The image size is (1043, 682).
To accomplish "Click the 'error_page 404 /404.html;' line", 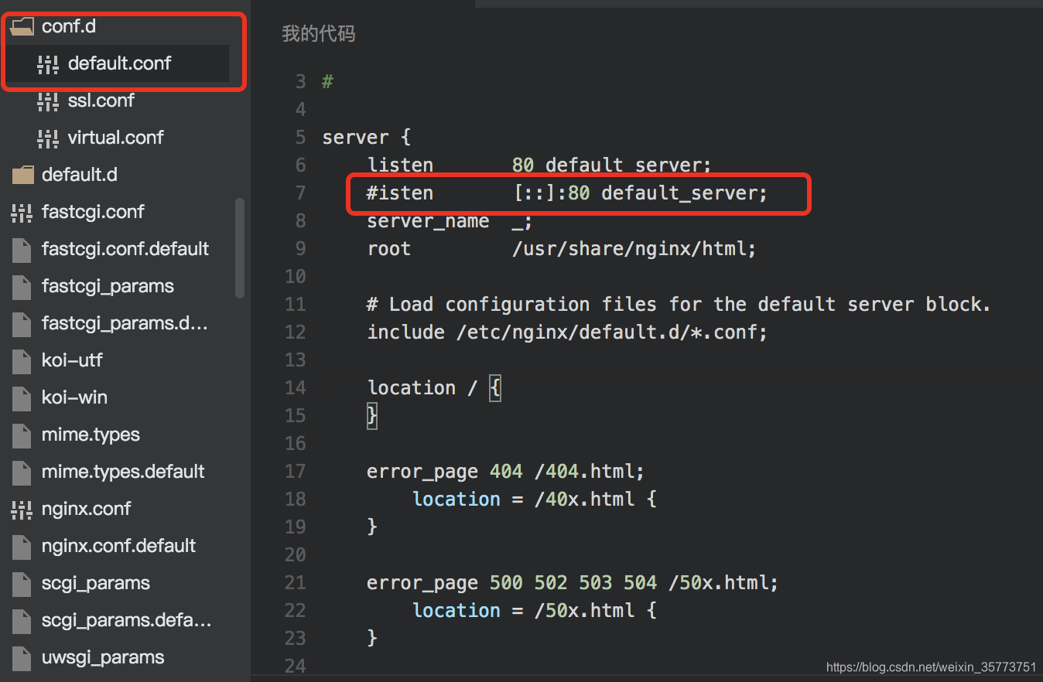I will coord(506,472).
